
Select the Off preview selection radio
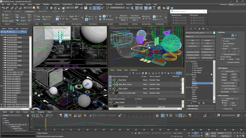coord(221,59)
